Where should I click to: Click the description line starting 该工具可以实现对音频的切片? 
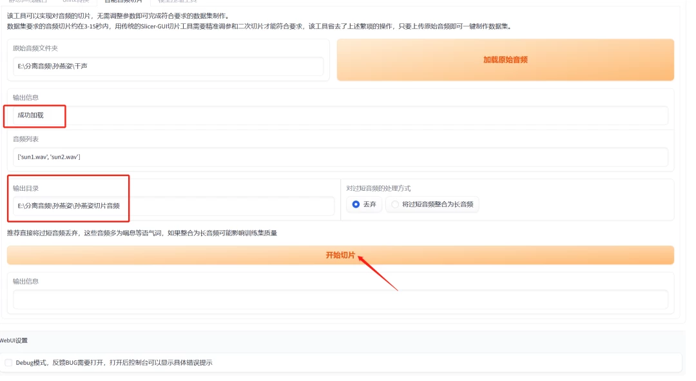[x=119, y=16]
